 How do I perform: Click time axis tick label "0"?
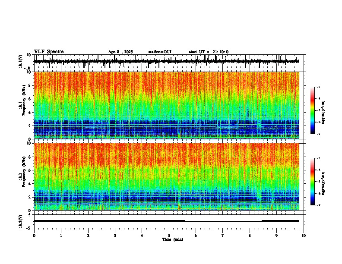coord(34,236)
